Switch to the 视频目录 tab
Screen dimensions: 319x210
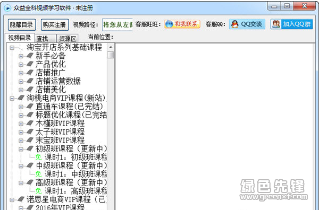point(20,38)
